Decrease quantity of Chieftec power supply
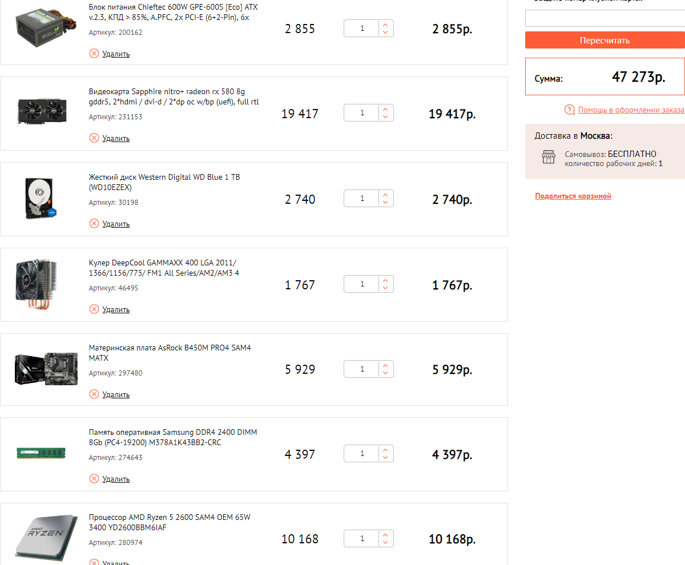 tap(385, 33)
